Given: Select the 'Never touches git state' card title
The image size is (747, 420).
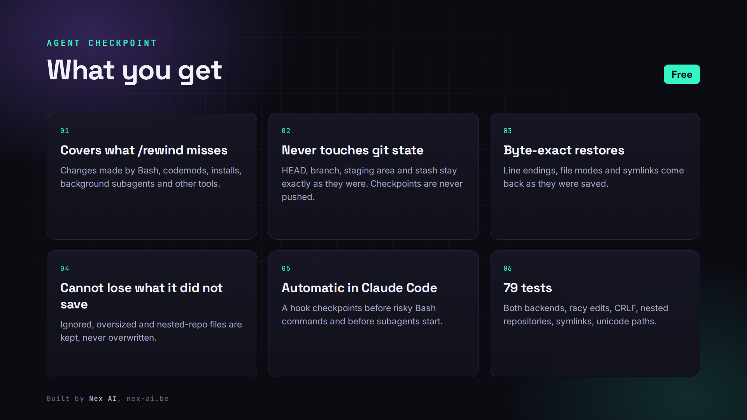Looking at the screenshot, I should pyautogui.click(x=352, y=150).
